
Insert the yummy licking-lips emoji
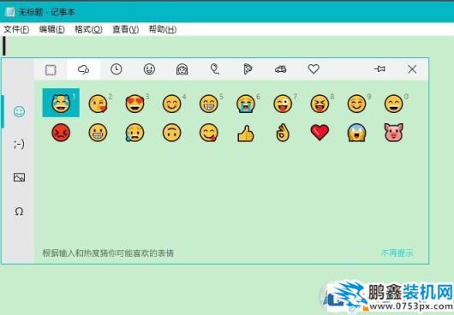(209, 133)
